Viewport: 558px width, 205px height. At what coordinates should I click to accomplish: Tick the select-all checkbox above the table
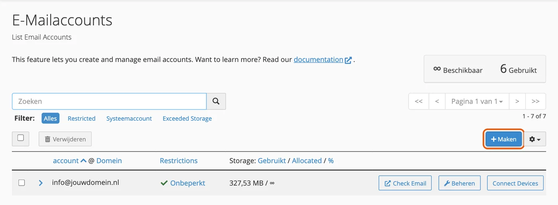[x=21, y=138]
